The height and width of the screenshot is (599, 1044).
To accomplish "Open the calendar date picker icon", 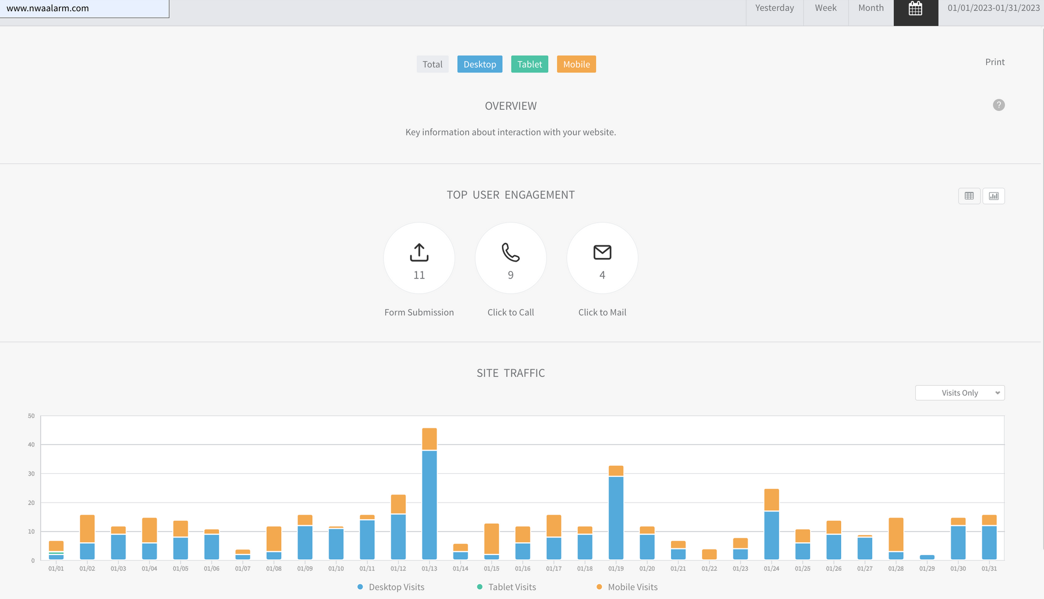I will click(916, 9).
